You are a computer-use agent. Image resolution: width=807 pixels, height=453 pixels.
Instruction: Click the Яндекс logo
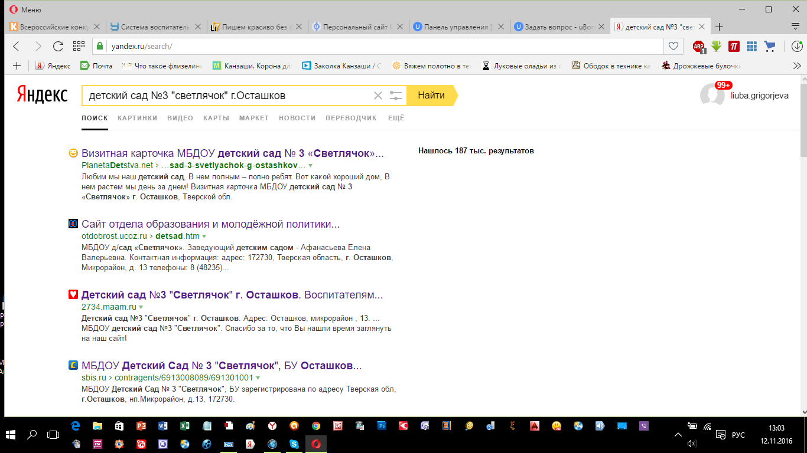(42, 95)
